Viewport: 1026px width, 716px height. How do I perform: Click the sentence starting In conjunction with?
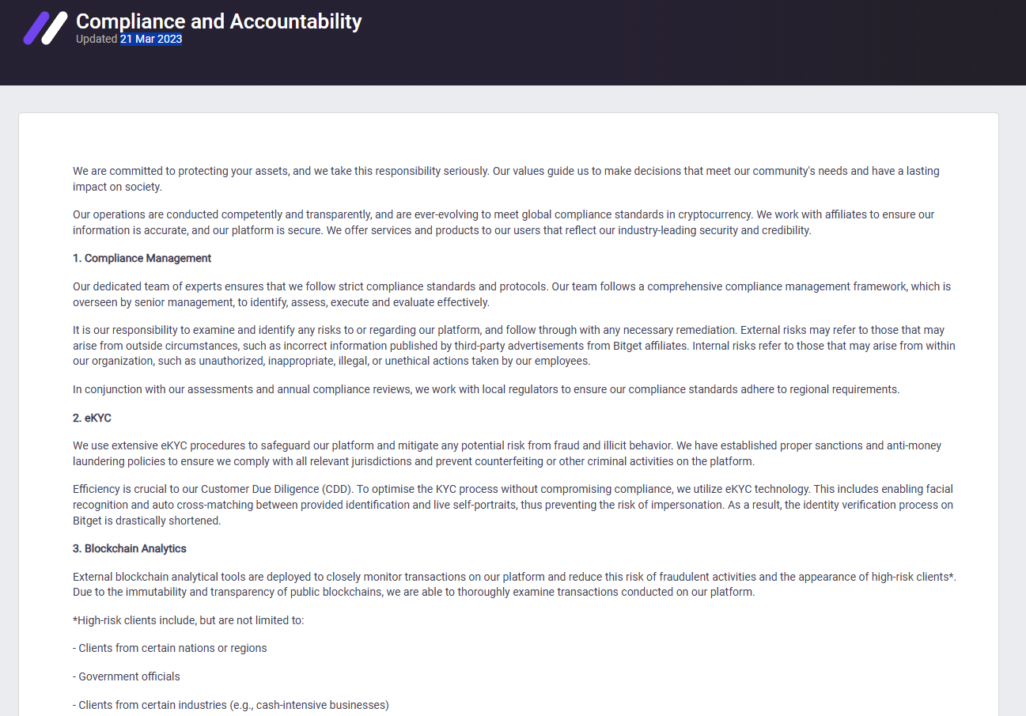tap(486, 389)
